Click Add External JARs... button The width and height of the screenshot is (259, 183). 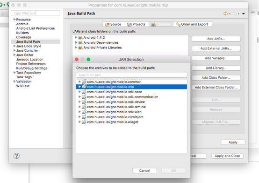(216, 48)
